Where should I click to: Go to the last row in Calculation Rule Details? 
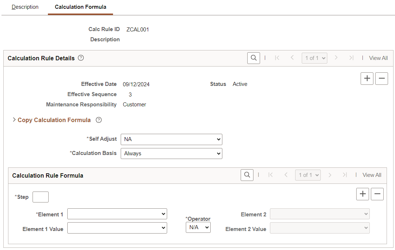pyautogui.click(x=351, y=58)
